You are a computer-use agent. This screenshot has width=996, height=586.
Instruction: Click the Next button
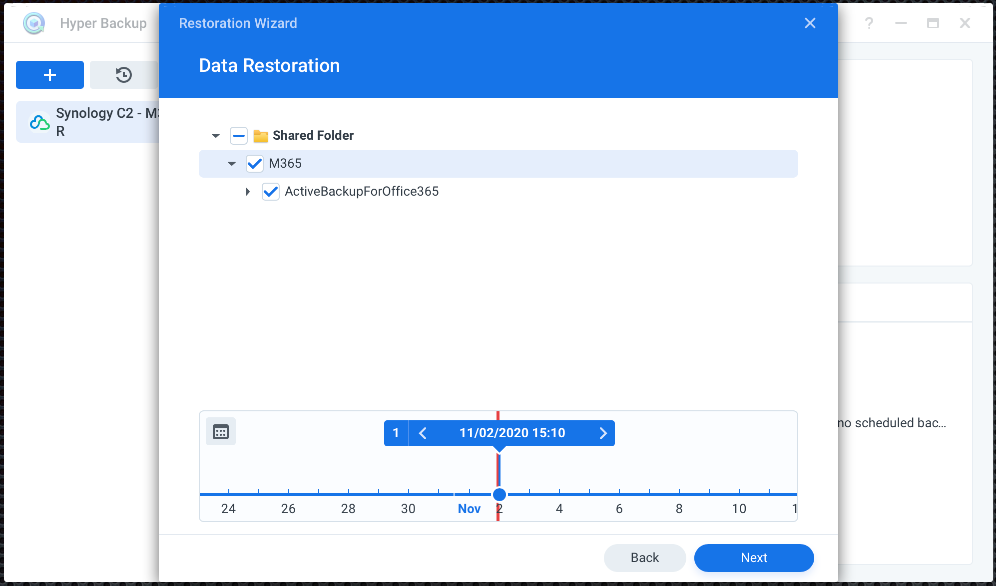click(754, 558)
